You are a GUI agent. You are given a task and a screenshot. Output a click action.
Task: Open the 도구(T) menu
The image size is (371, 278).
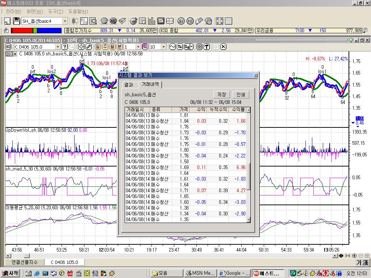55,12
